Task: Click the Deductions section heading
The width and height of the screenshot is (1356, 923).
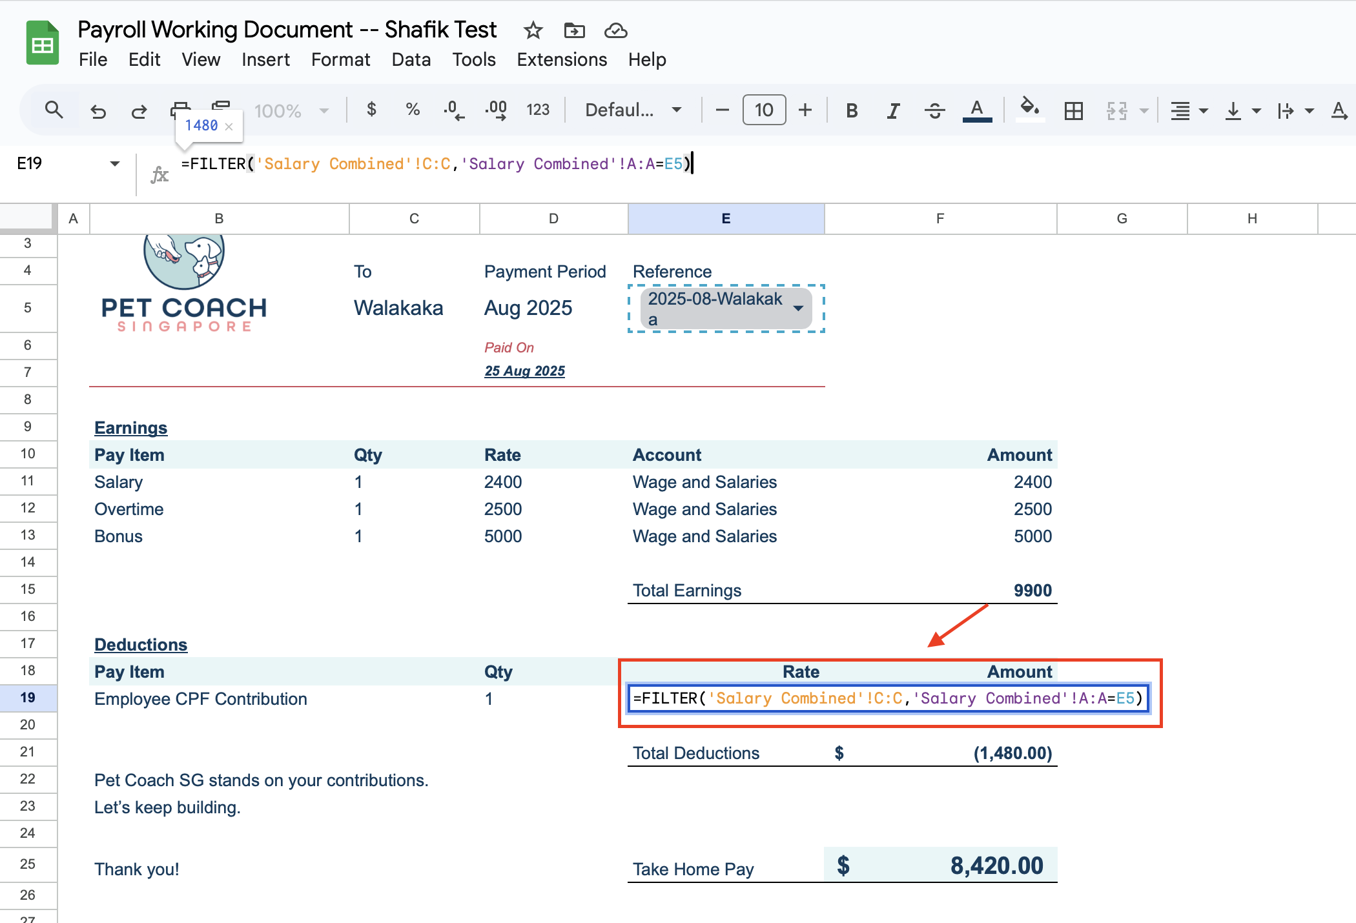Action: [x=141, y=645]
